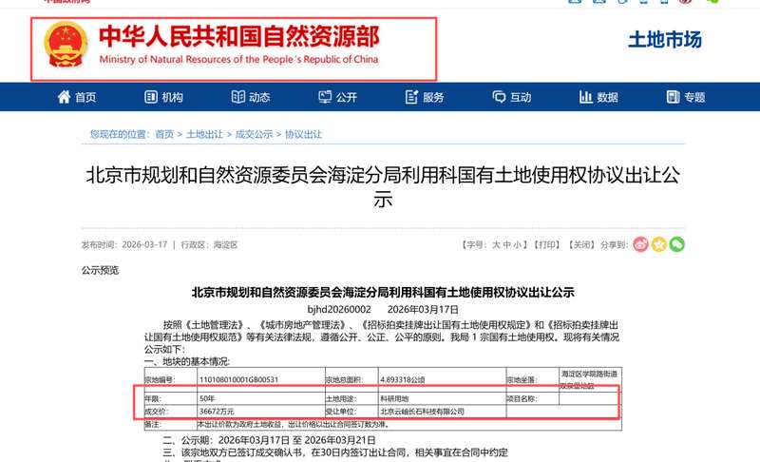This screenshot has width=760, height=462.
Task: Click the price value 36672万元
Action: (217, 411)
